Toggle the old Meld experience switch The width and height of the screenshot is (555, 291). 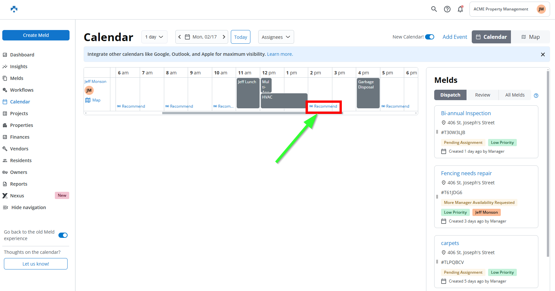[63, 235]
